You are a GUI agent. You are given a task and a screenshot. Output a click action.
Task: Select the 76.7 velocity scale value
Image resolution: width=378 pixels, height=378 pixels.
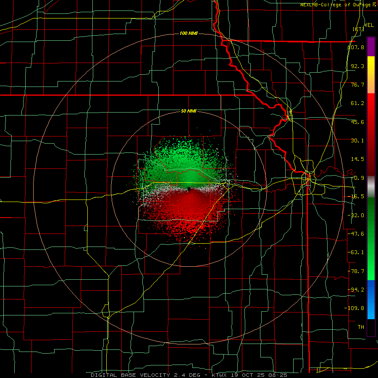point(357,84)
